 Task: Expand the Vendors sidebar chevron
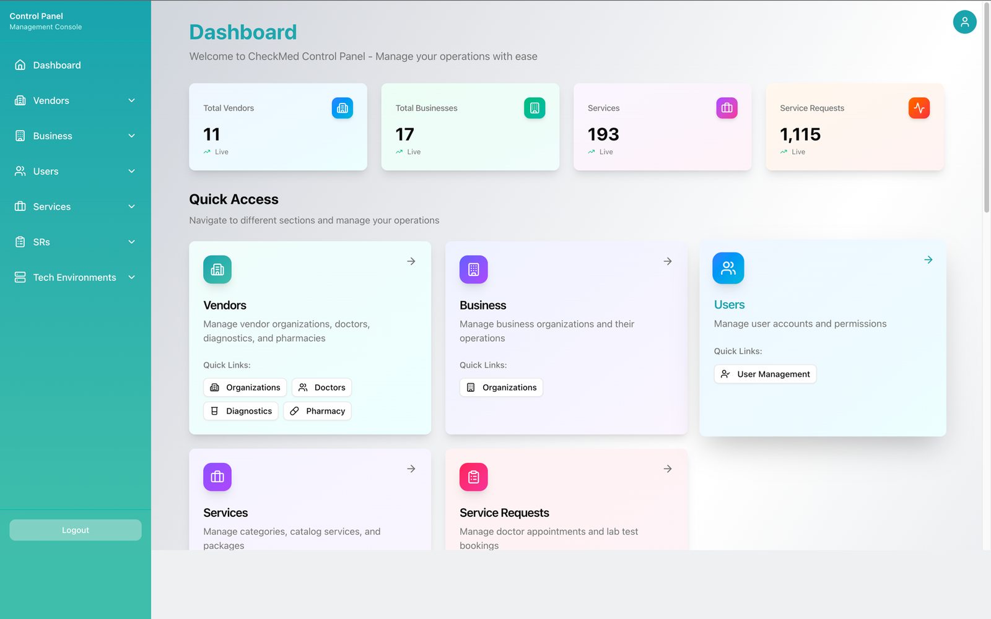pos(131,100)
